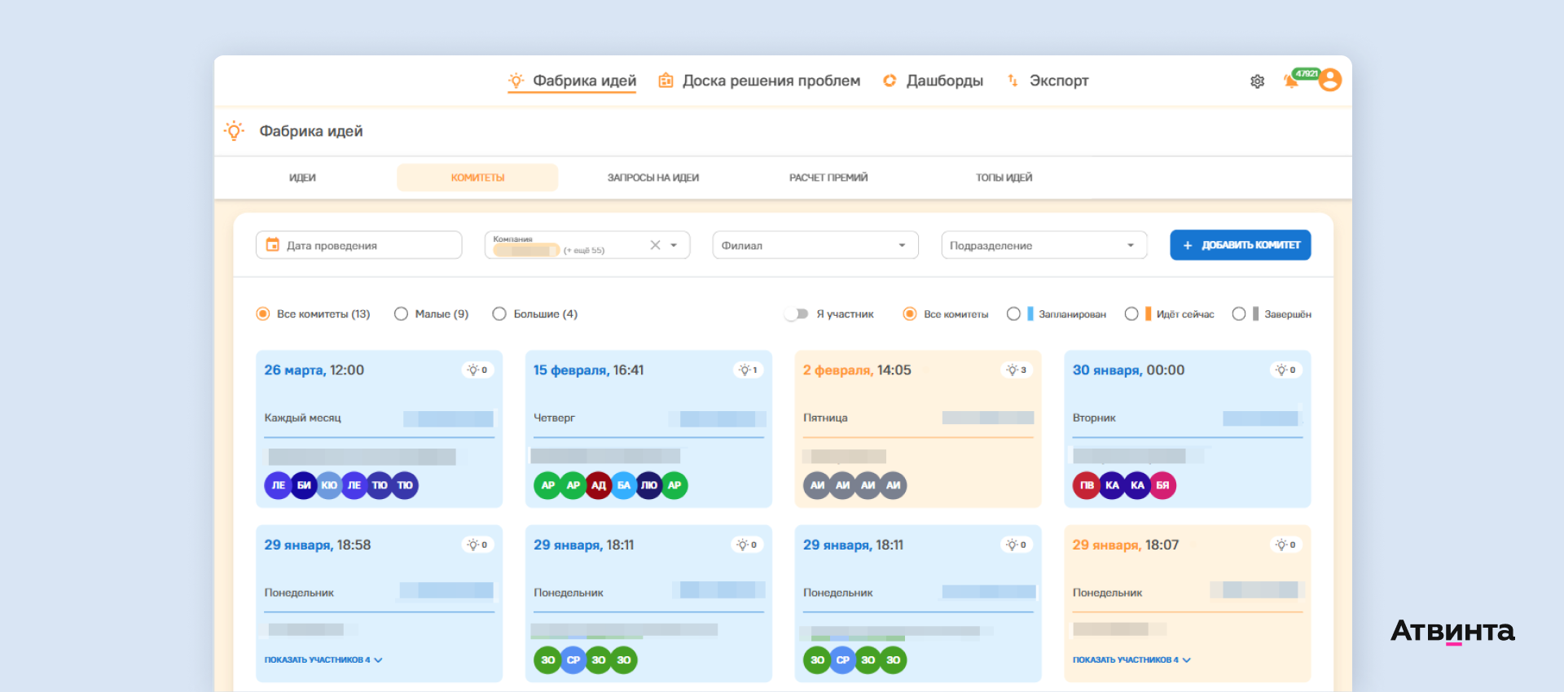This screenshot has height=692, width=1564.
Task: Click the Дата проведения date field
Action: click(359, 245)
